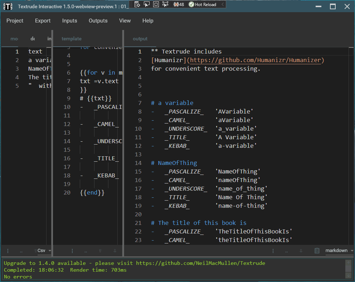
Task: Select the output tab
Action: coord(140,39)
